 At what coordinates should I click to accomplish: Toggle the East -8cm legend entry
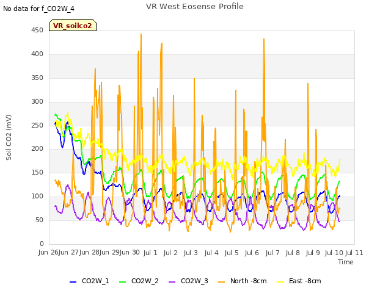click(x=299, y=281)
